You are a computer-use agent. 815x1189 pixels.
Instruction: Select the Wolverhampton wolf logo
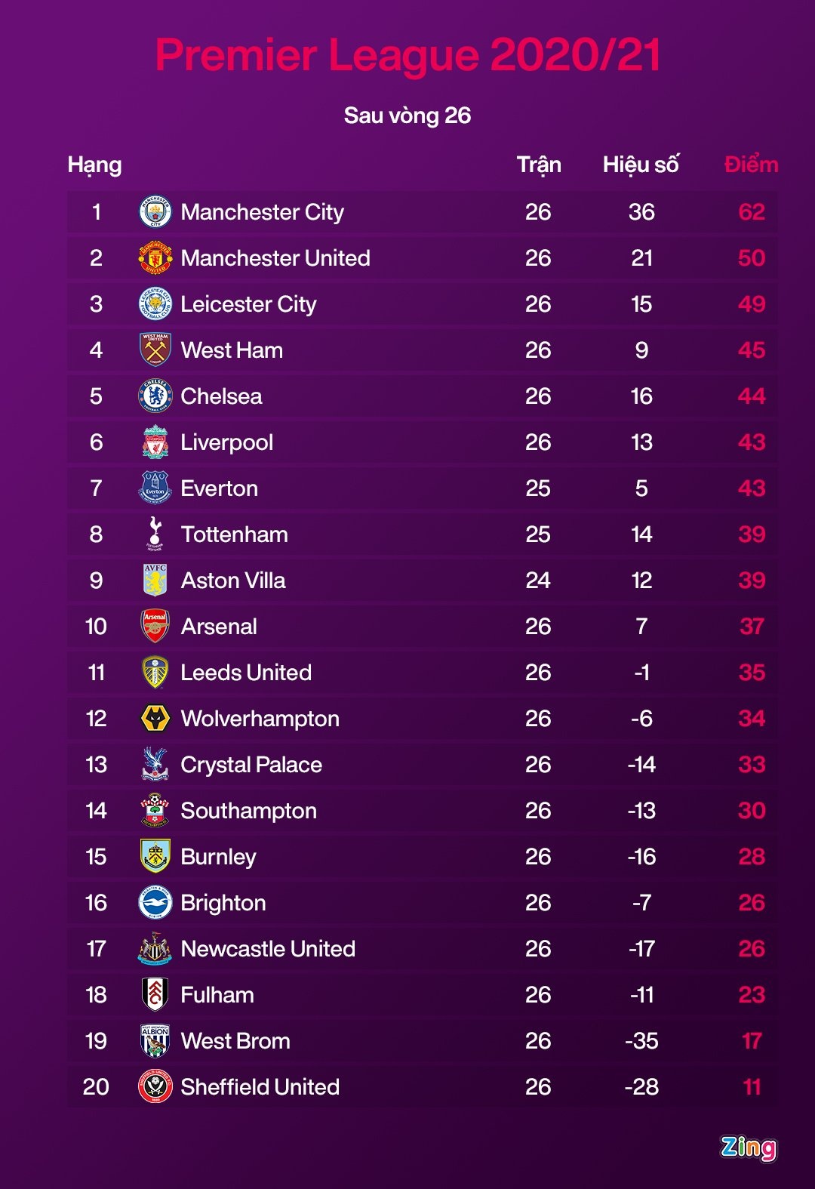[x=155, y=719]
